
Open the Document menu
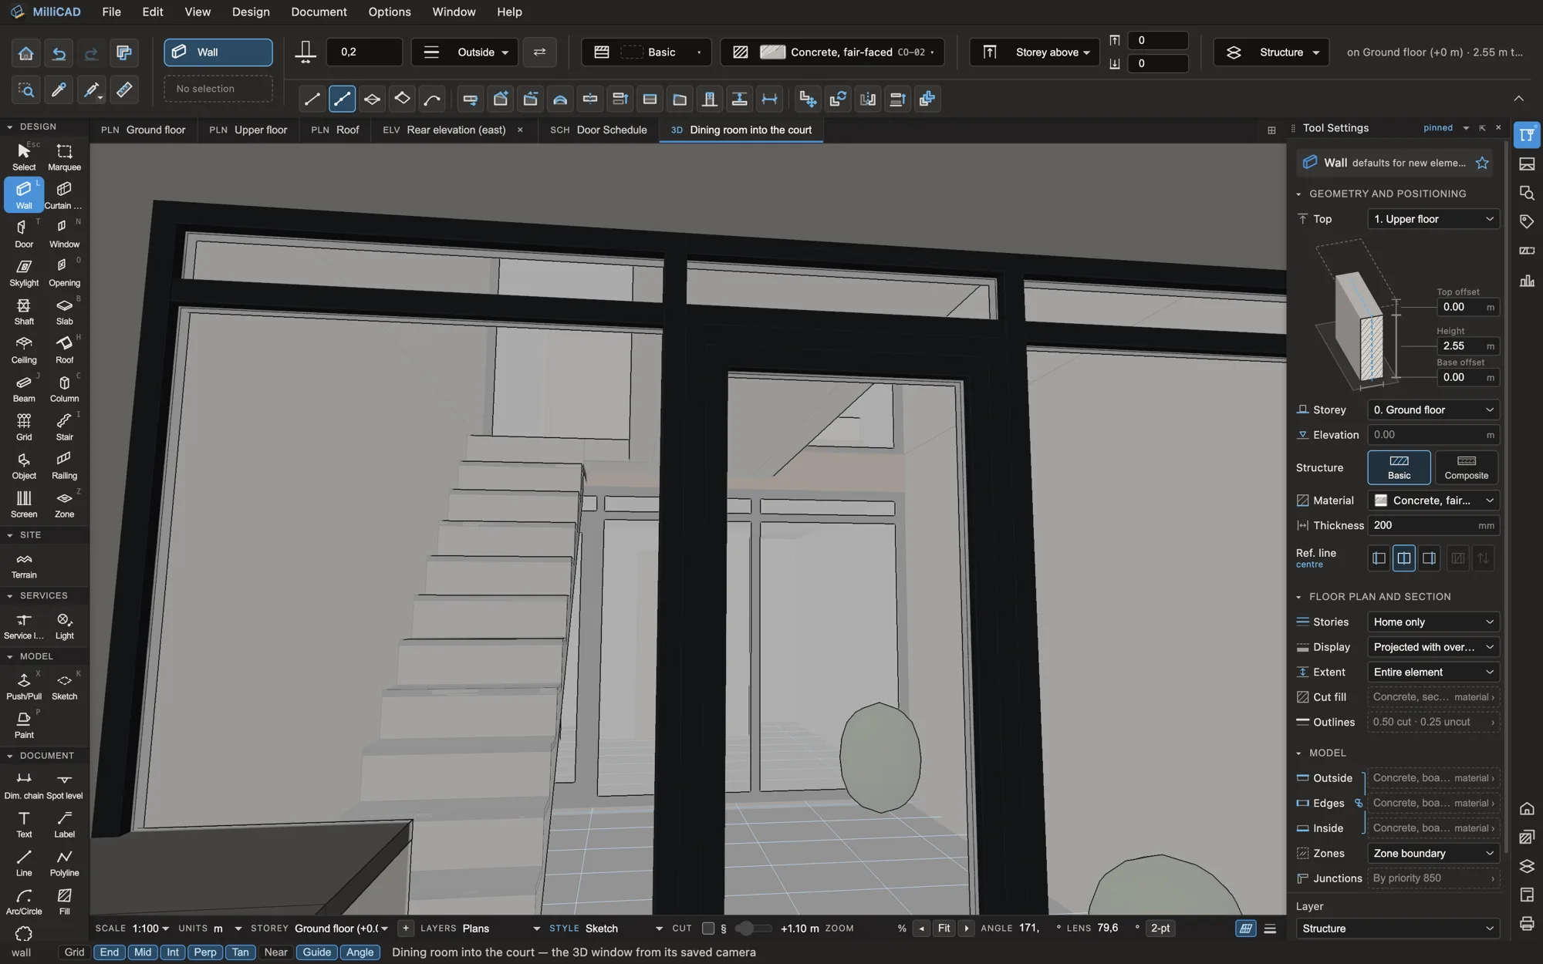319,12
